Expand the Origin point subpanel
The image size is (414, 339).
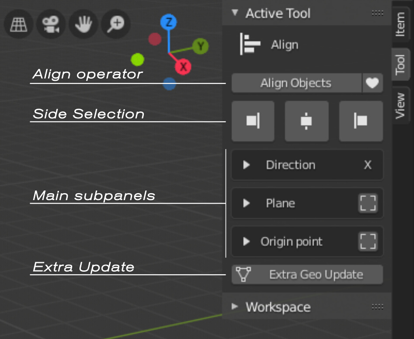coord(246,242)
